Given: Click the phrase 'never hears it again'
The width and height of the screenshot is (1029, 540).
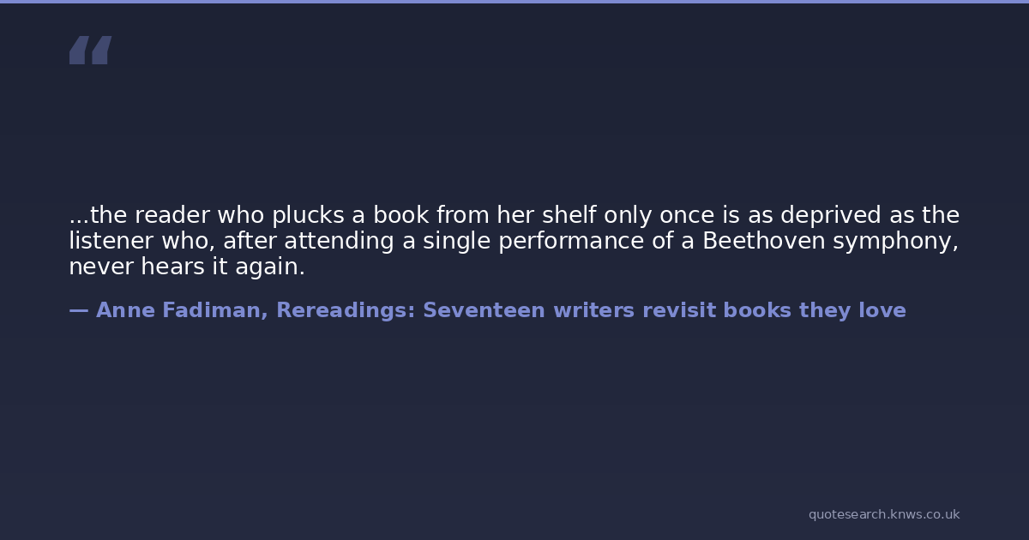Looking at the screenshot, I should pos(186,267).
